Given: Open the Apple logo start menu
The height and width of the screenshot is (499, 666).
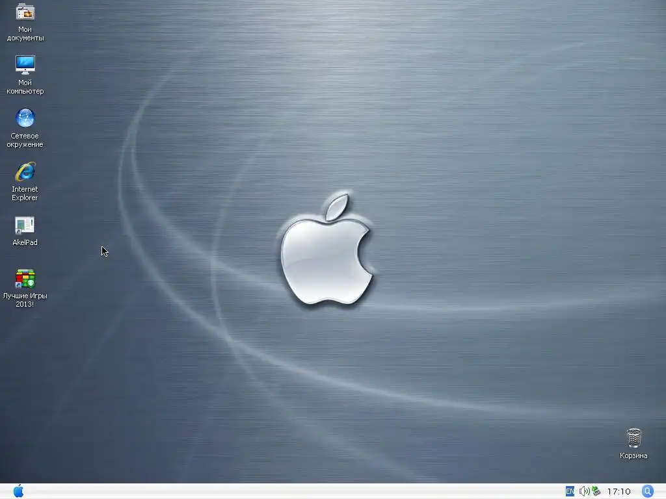Looking at the screenshot, I should point(19,491).
